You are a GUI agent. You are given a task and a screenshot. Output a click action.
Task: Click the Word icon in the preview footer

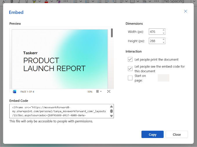(15, 92)
